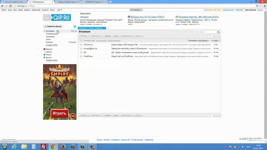Switch to the 'Ваша заявка' browser tab
The width and height of the screenshot is (267, 150).
tap(68, 2)
